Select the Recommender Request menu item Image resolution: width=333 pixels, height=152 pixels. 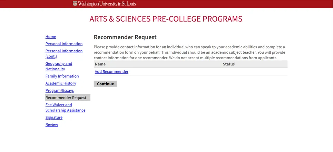(x=66, y=98)
